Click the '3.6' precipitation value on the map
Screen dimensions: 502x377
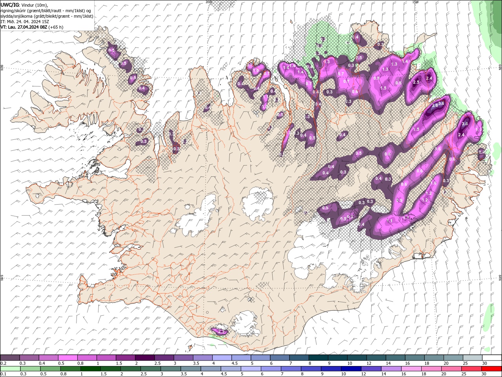465,123
